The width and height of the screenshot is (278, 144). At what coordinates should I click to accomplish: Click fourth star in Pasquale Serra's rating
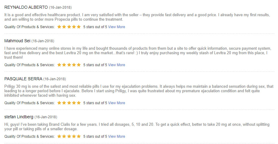[74, 103]
